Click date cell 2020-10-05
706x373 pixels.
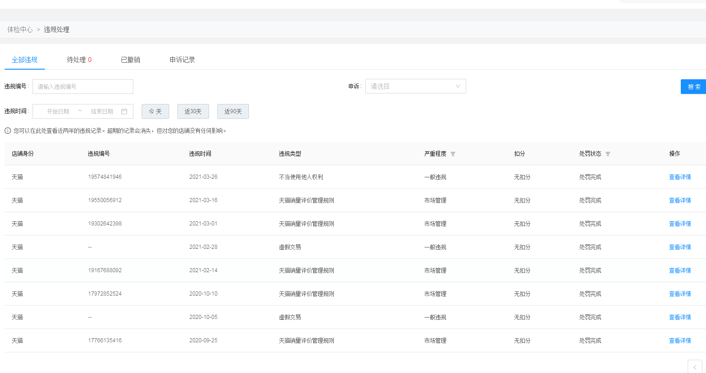click(x=204, y=317)
